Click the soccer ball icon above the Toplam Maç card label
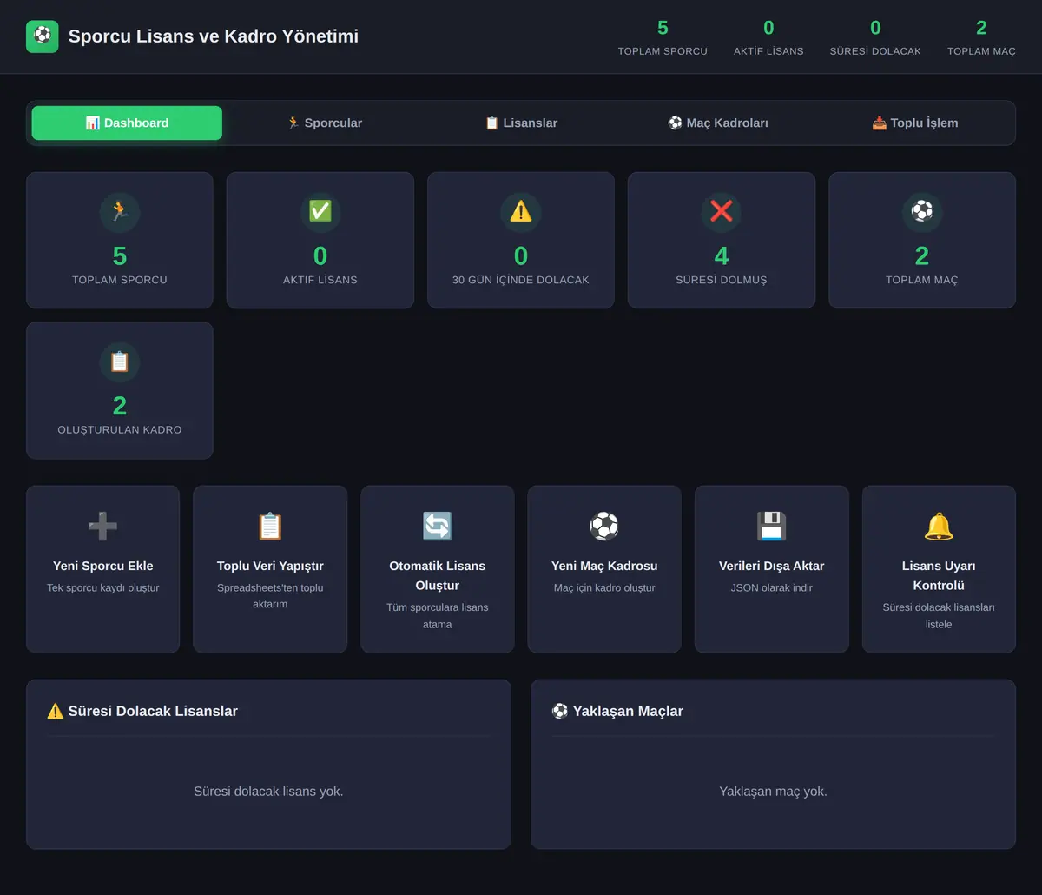 (922, 211)
